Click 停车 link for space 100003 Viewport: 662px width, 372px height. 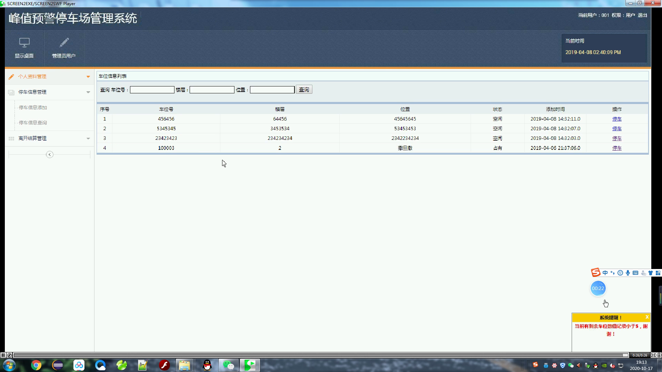(x=617, y=148)
